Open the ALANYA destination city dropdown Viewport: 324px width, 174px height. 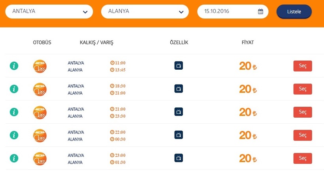[145, 11]
